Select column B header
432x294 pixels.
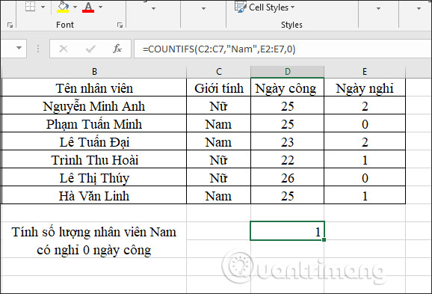pos(94,72)
